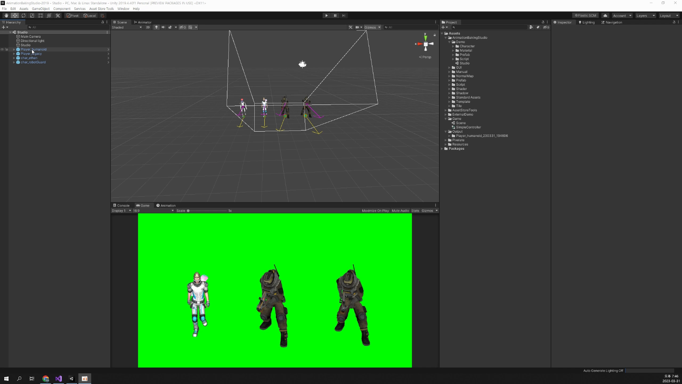Toggle hidden packages counter in Project
Viewport: 682px width, 384px height.
pos(546,27)
